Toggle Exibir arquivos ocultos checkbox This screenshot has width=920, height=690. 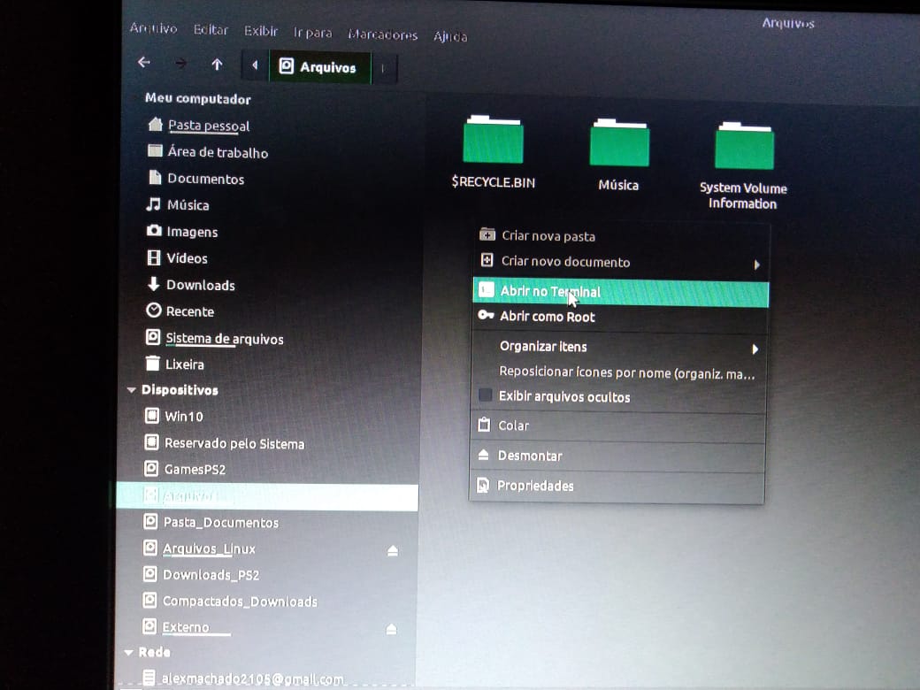(486, 395)
